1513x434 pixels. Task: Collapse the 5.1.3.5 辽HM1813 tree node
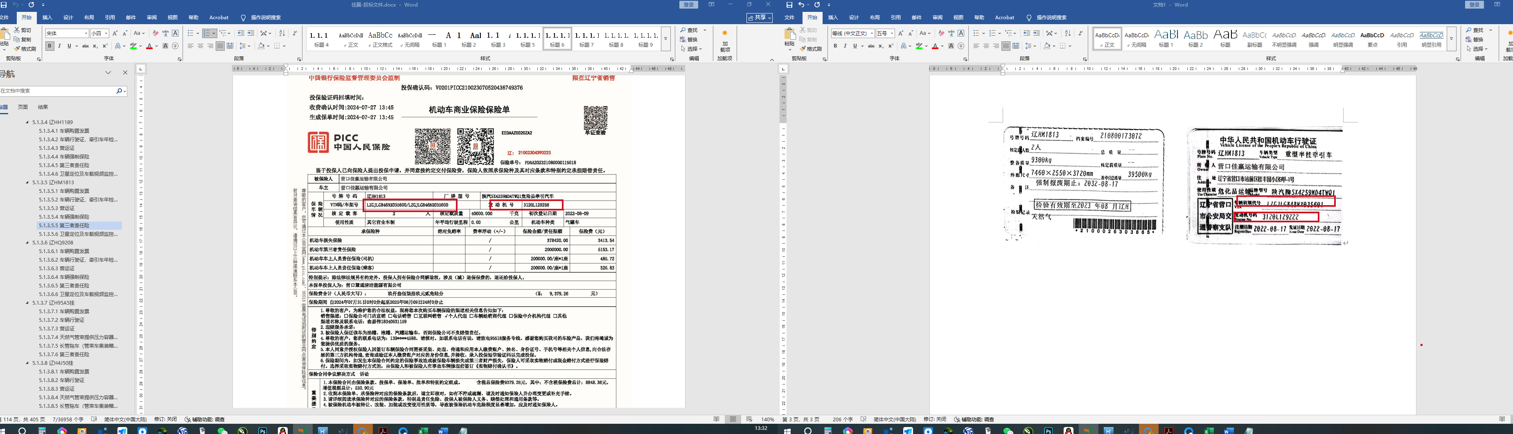pos(27,183)
